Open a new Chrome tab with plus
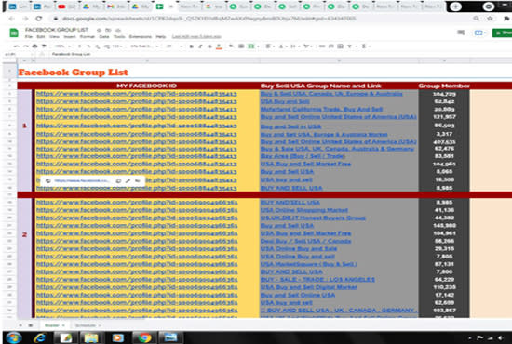 tap(455, 7)
